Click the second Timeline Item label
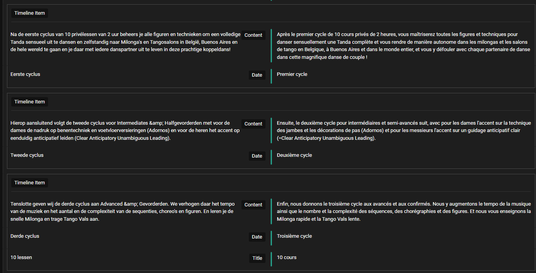Screen dimensions: 536x273 29,102
